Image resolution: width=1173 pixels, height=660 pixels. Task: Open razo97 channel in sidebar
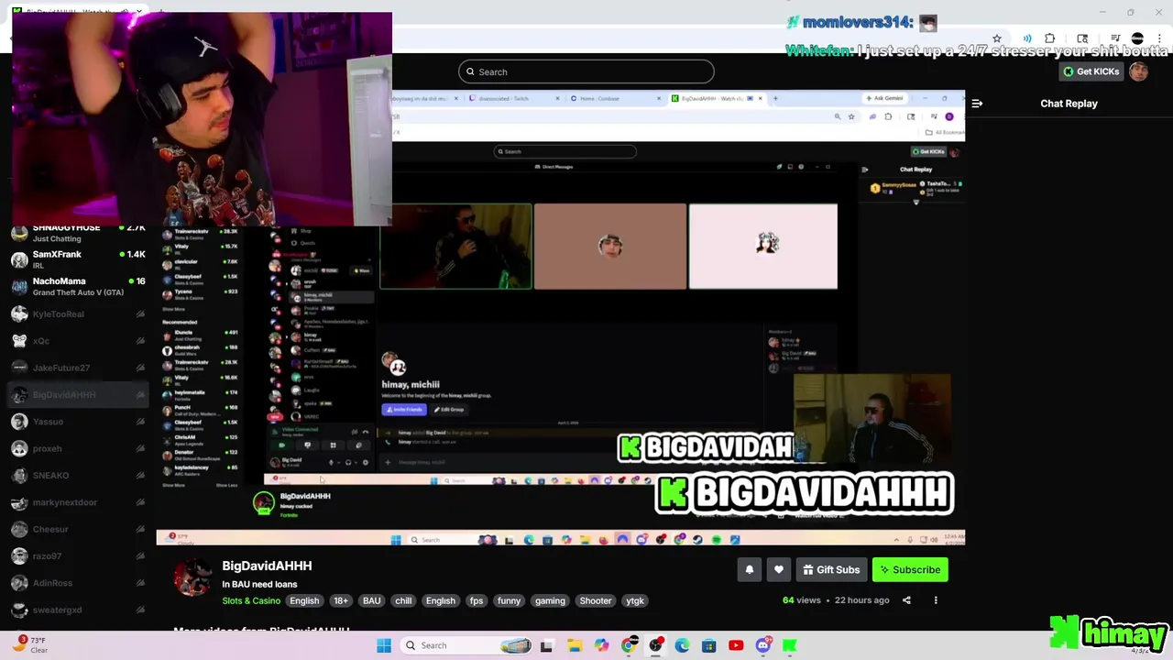[x=79, y=556]
